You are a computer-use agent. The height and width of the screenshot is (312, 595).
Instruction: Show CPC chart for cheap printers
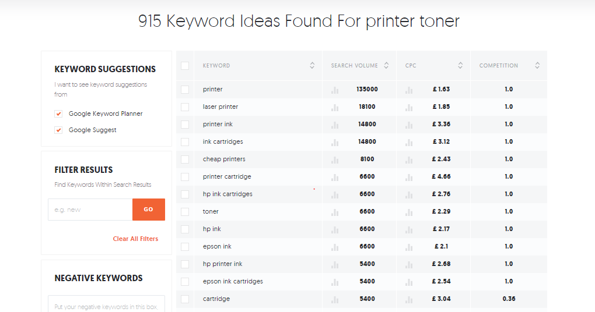(409, 160)
